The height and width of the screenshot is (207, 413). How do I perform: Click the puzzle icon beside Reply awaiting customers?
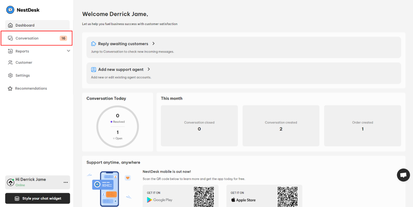[x=94, y=43]
